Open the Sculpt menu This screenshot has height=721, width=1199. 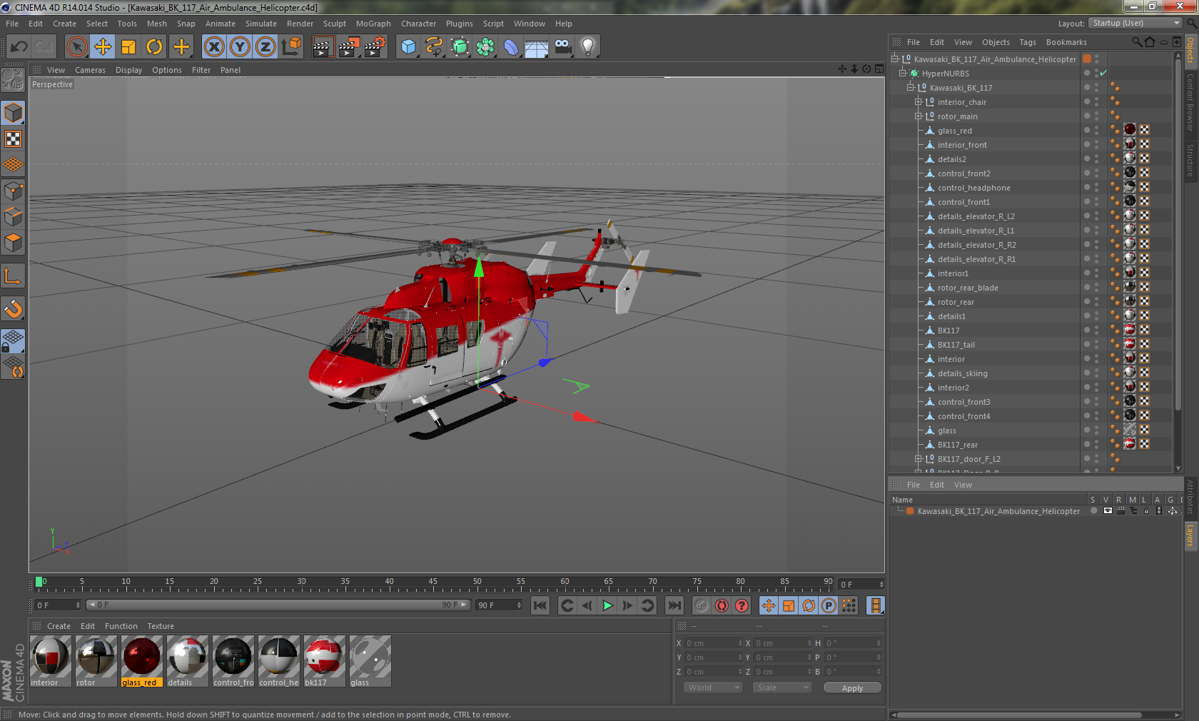(335, 24)
